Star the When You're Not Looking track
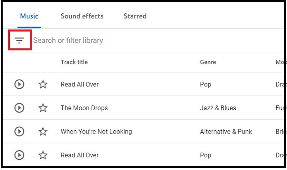The height and width of the screenshot is (170, 287). coord(43,131)
